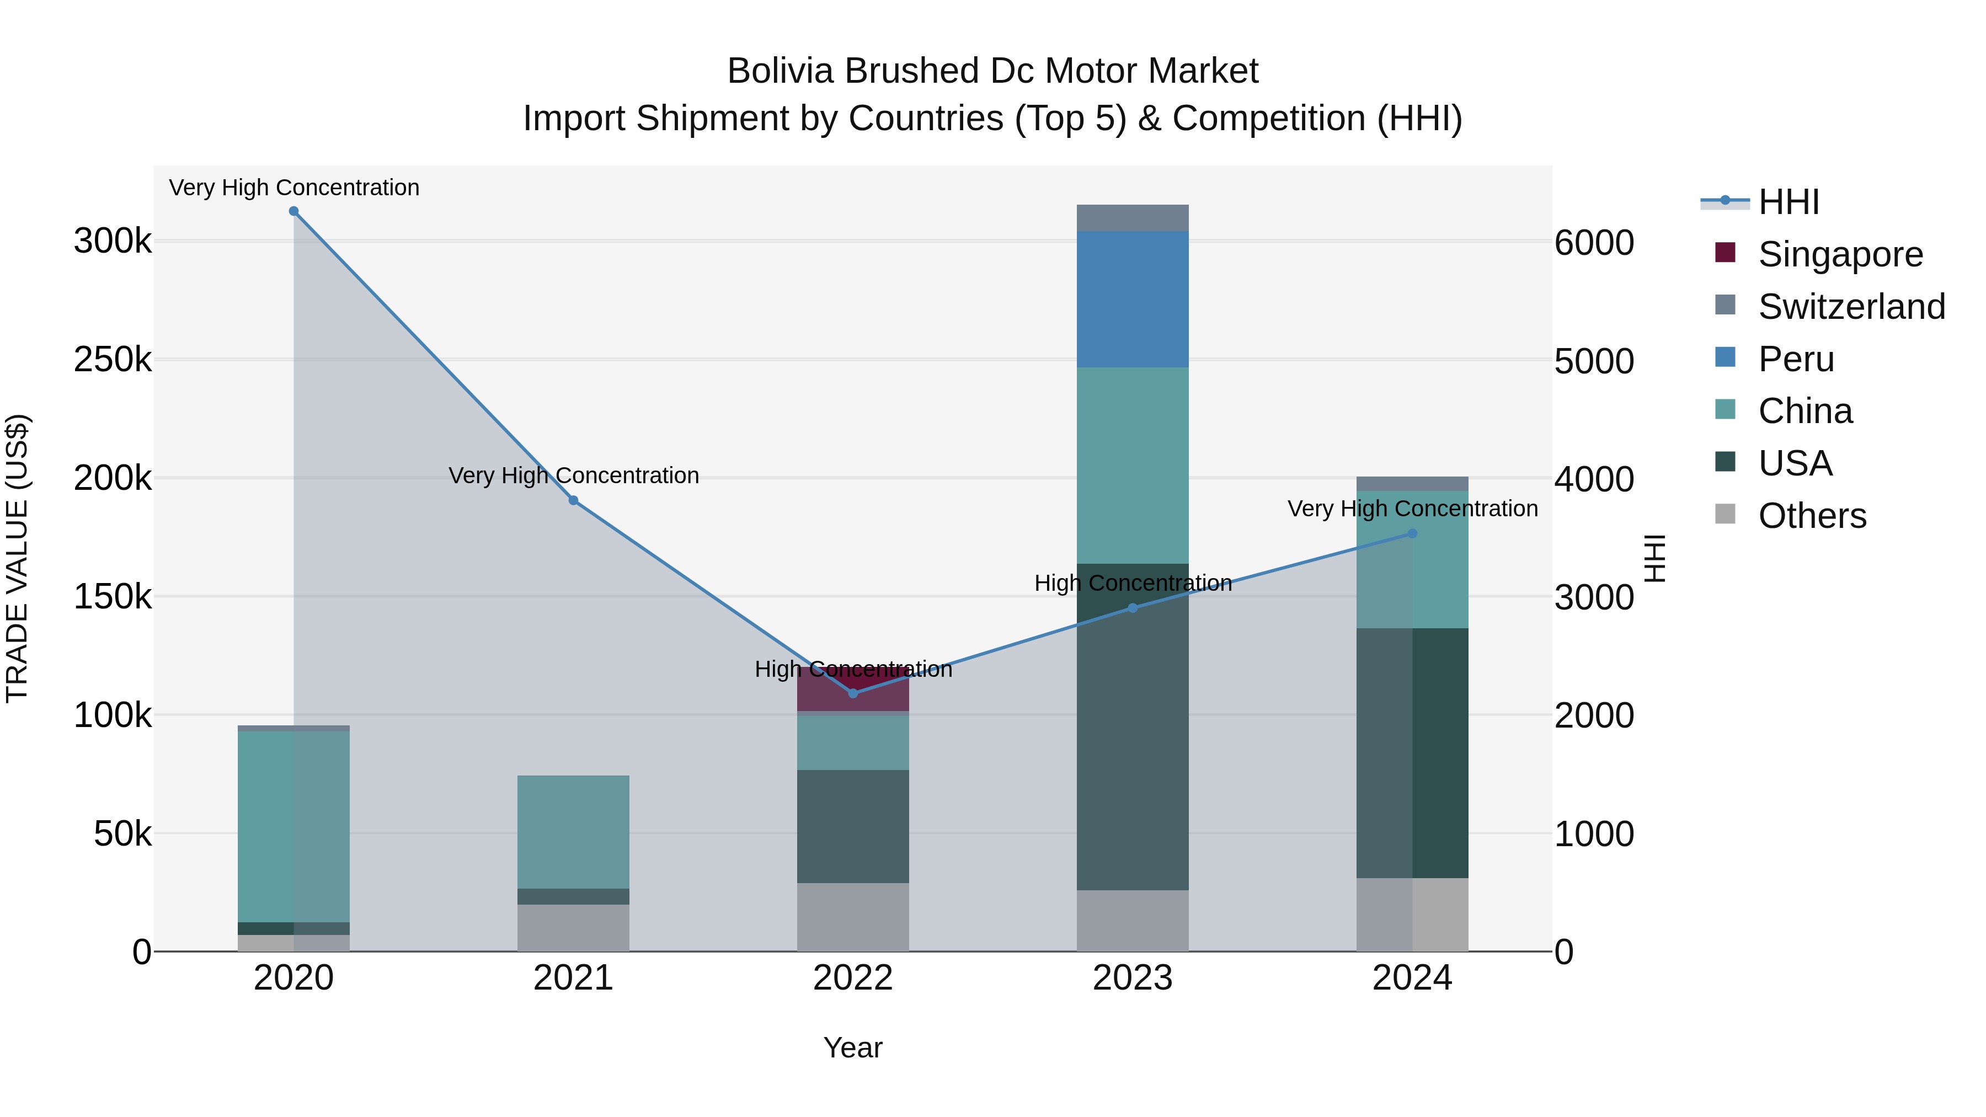Click the 2020 Very High Concentration annotation
Screen dimensions: 1986x1117
point(293,188)
